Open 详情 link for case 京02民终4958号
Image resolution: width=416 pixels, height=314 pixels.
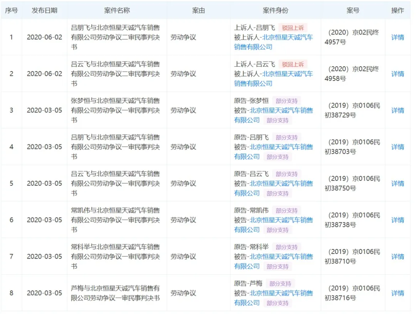[398, 74]
